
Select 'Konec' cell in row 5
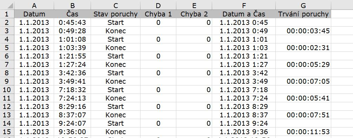(116, 48)
